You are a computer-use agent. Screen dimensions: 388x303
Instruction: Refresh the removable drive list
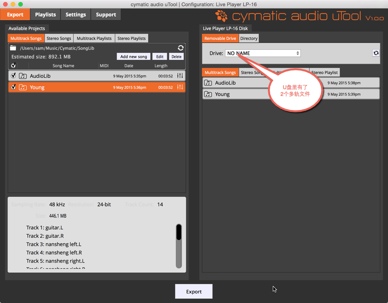[x=376, y=53]
